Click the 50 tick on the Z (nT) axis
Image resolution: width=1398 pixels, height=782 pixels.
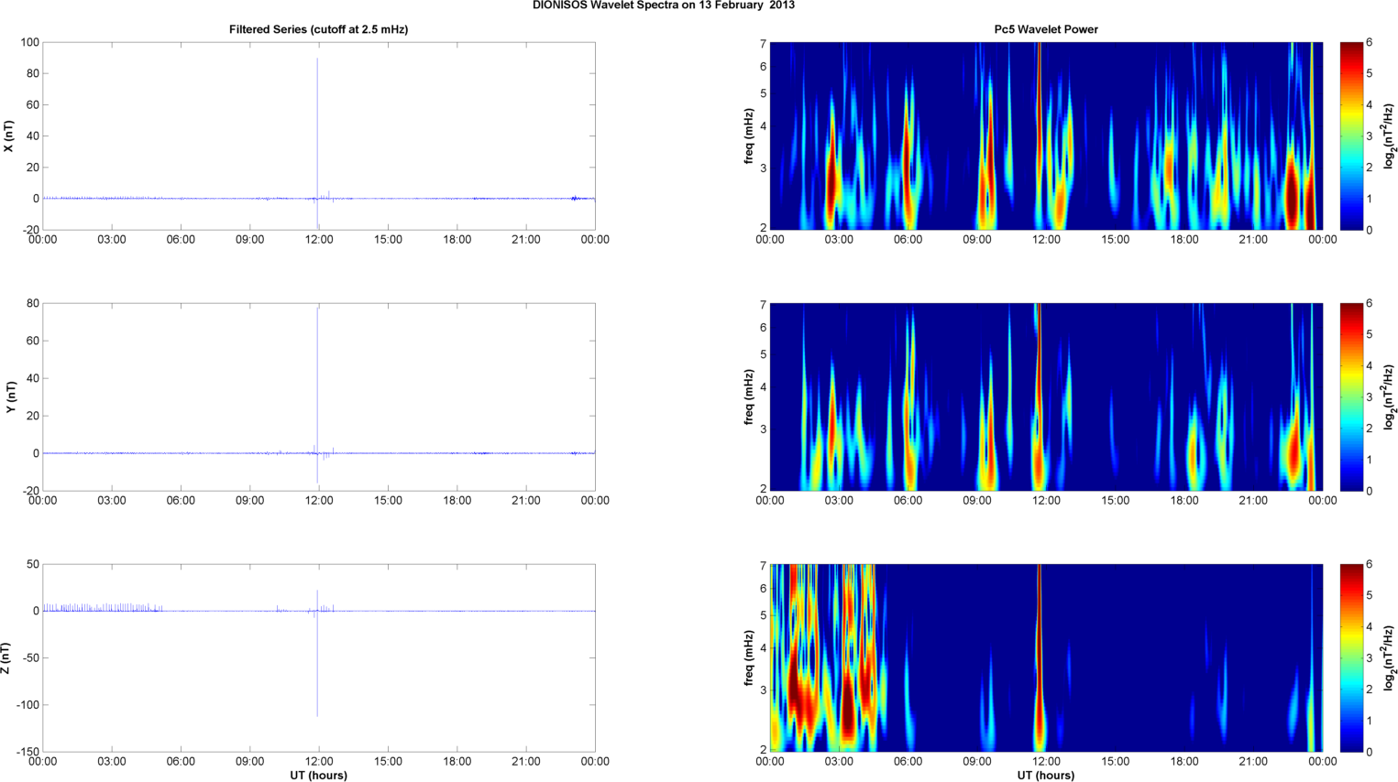(x=33, y=564)
